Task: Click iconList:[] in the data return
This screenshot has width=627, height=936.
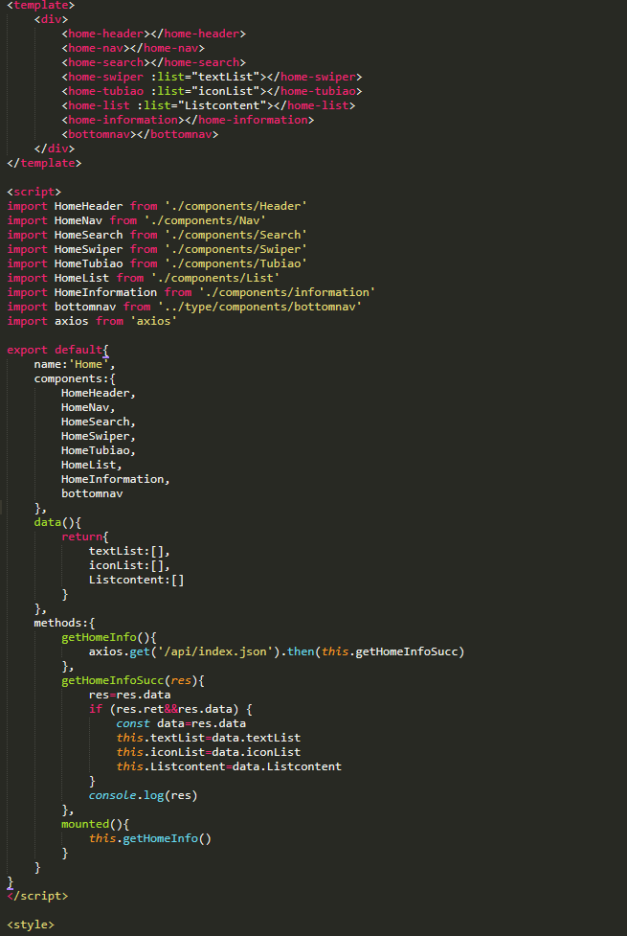Action: (x=126, y=564)
